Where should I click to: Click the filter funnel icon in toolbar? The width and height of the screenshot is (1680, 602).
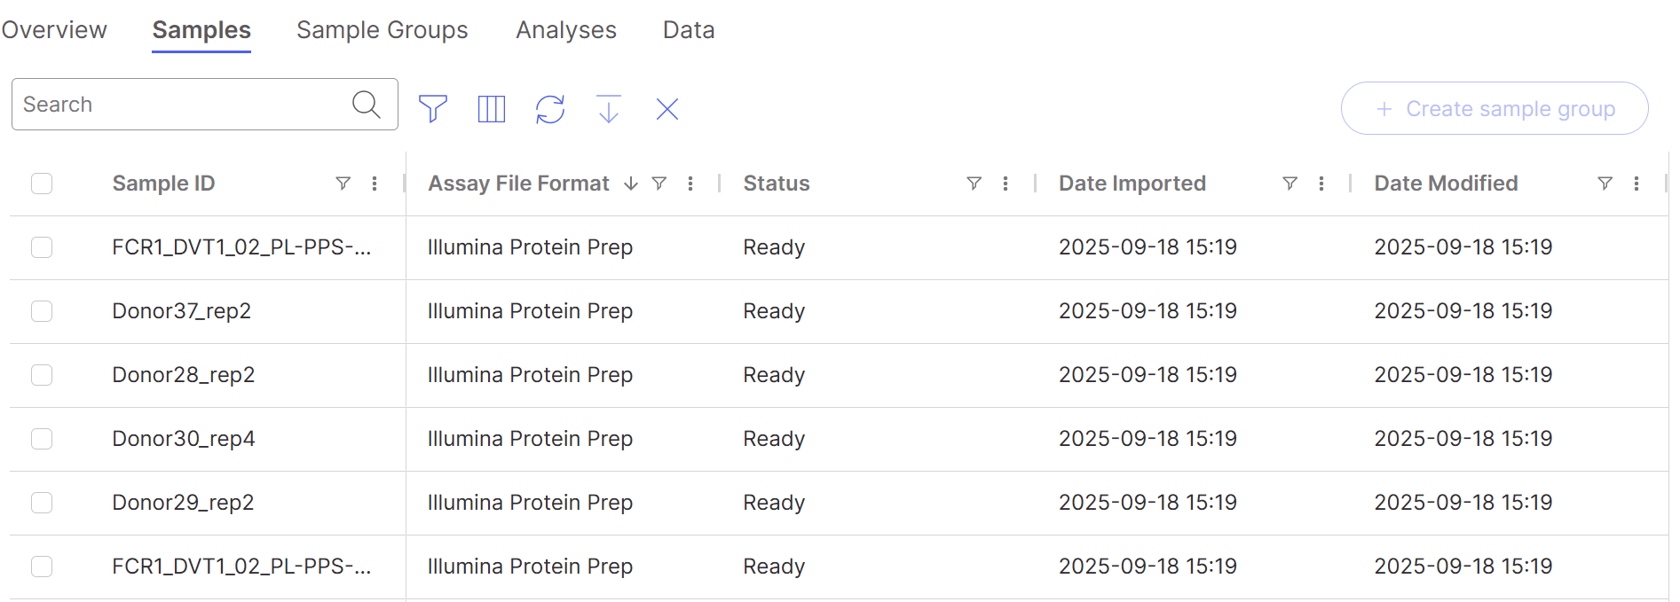432,108
